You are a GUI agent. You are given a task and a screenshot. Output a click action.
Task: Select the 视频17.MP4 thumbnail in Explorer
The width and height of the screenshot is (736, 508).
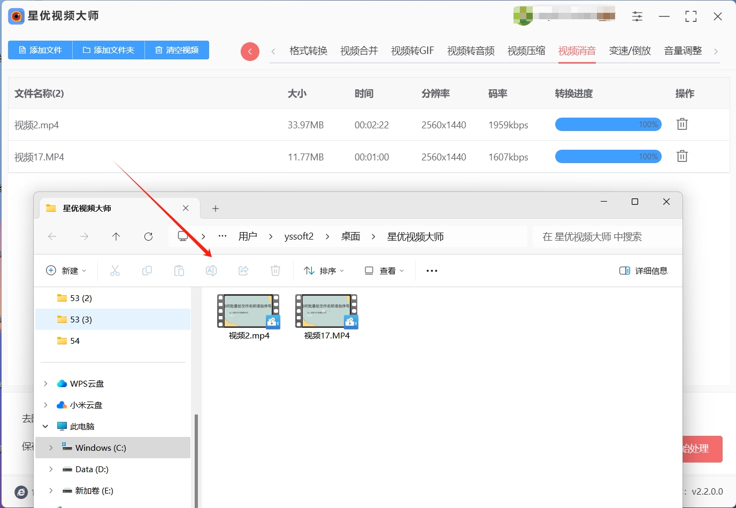pos(327,311)
